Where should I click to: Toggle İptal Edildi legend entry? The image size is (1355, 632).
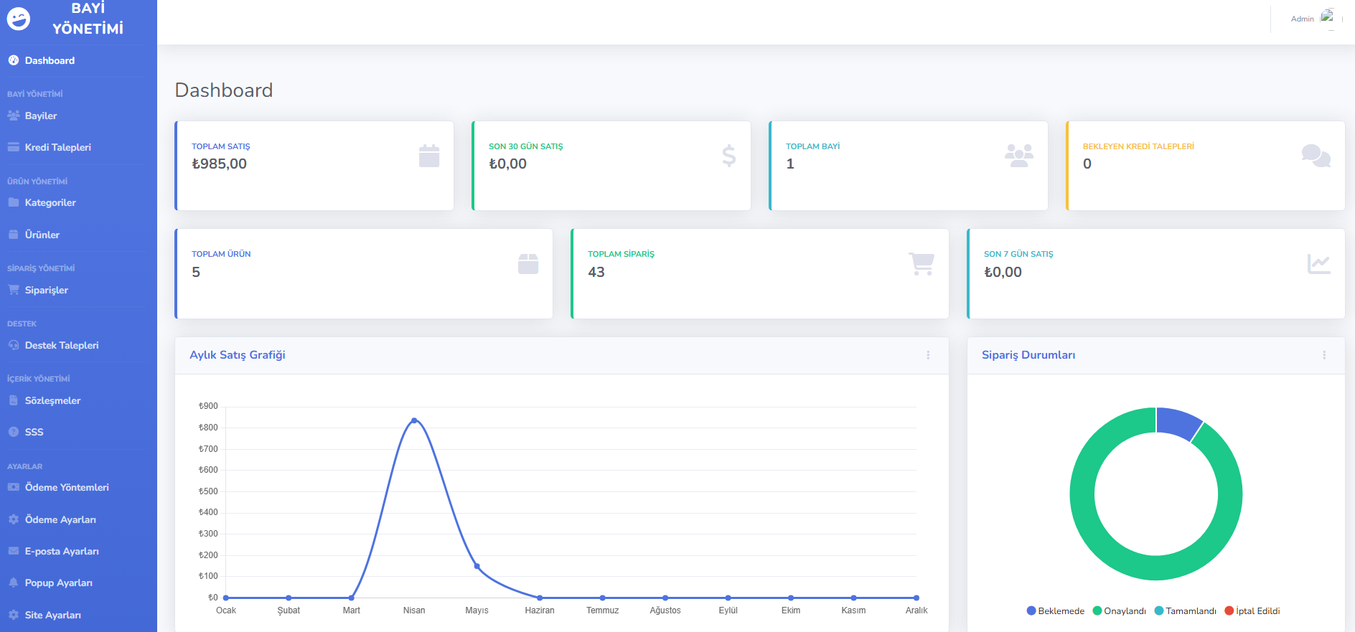click(1252, 611)
